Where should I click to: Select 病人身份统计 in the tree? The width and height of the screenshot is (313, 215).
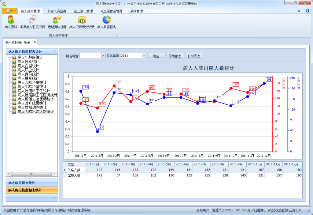28,74
